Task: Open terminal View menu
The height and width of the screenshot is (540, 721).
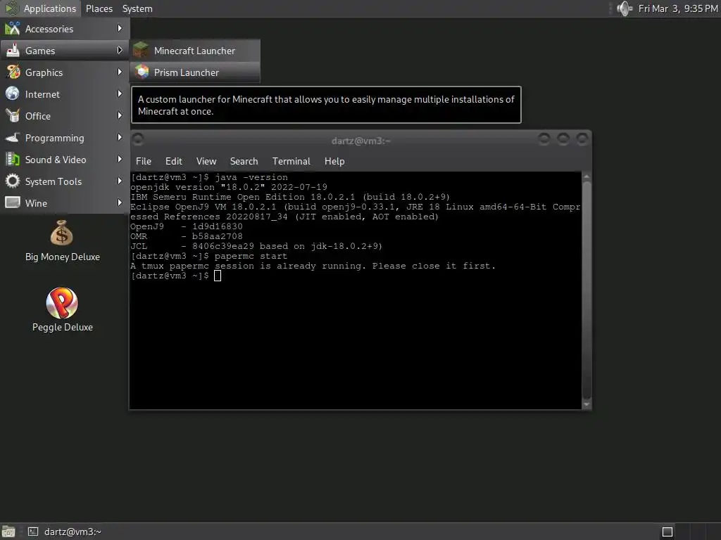Action: pyautogui.click(x=206, y=161)
